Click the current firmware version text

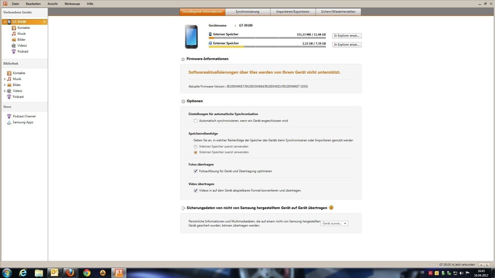248,86
